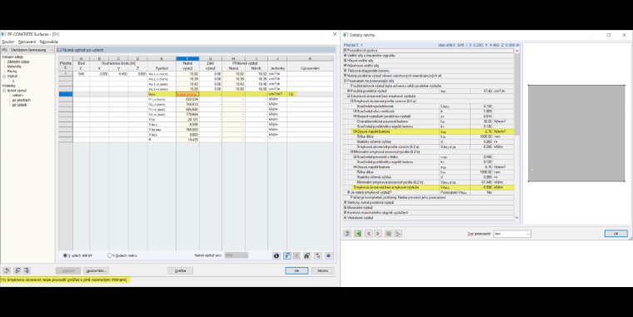The height and width of the screenshot is (317, 633).
Task: Expand 'Hlavní vnitřní síly' row
Action: (346, 61)
